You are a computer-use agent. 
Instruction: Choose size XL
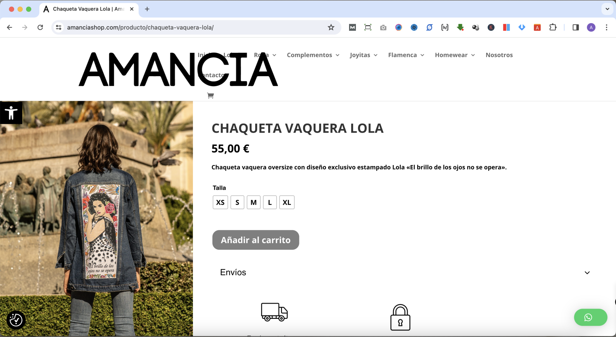pos(287,202)
